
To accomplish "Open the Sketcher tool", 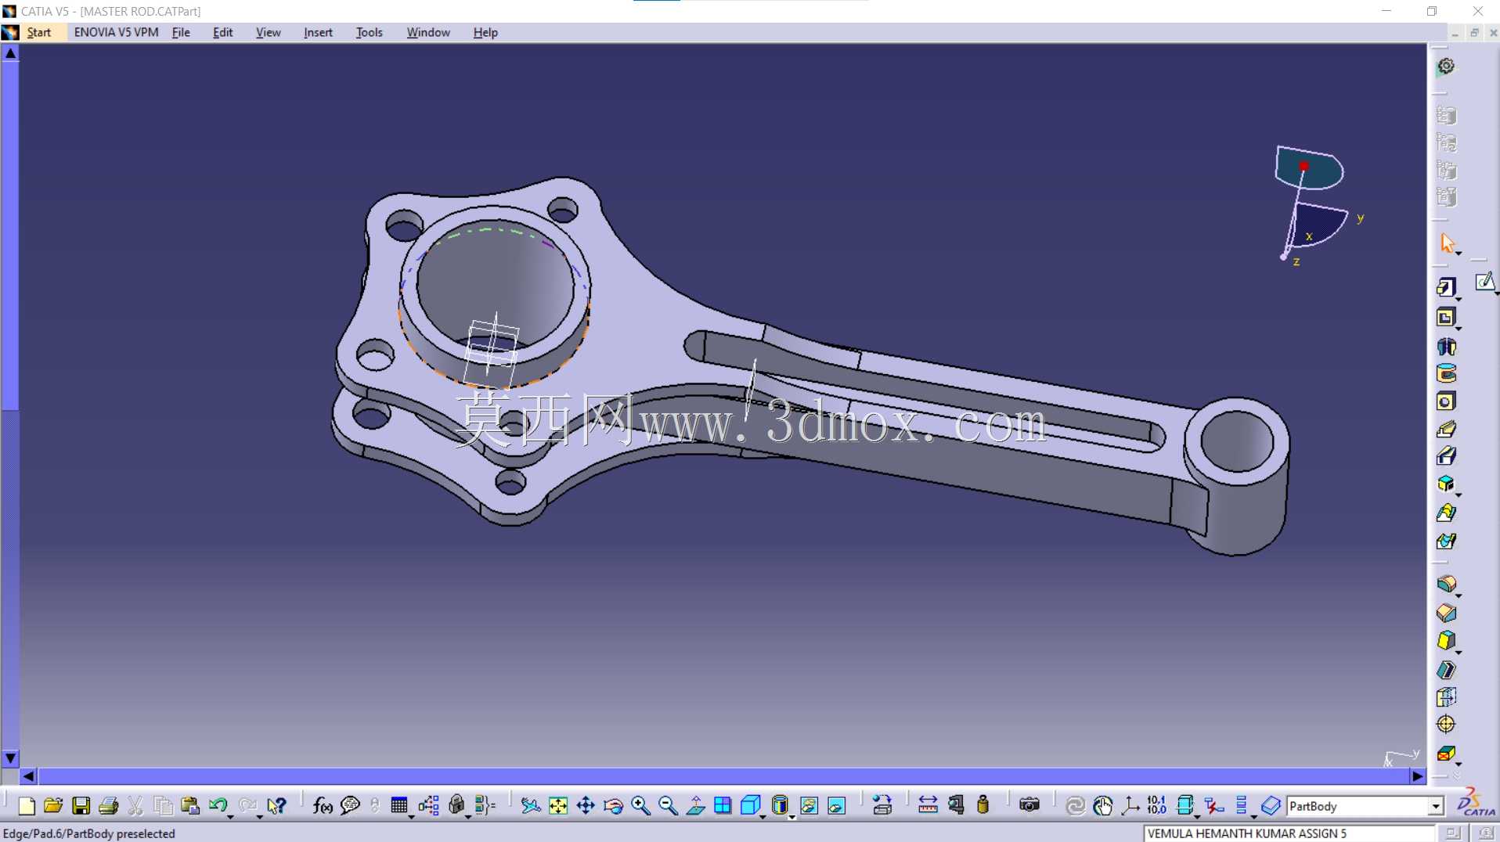I will pos(1484,282).
